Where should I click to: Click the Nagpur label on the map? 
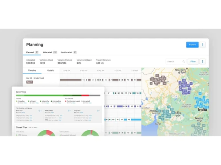click(x=199, y=118)
